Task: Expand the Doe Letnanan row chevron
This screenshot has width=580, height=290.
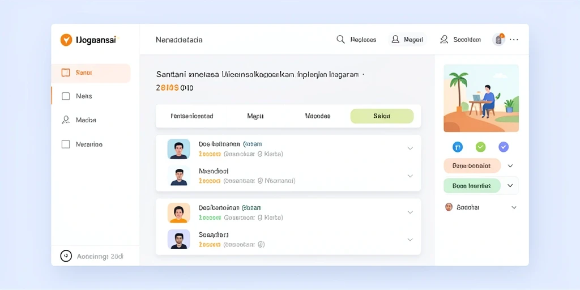Action: [410, 148]
